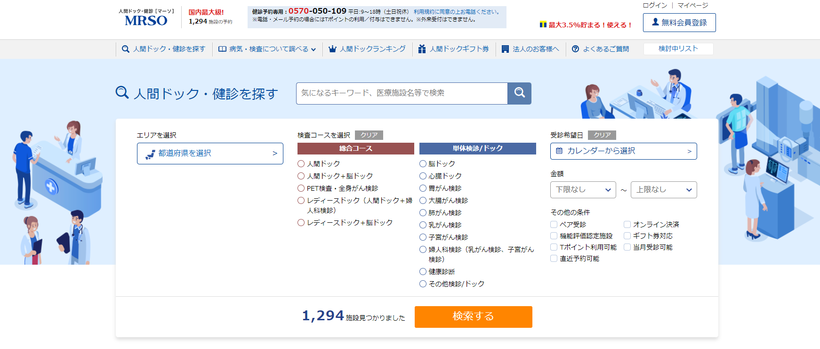Open 法人のお客様へ nav item

point(531,49)
